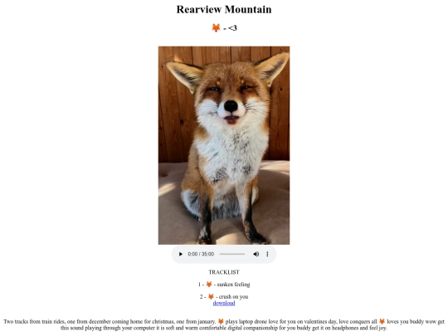Select the "crush on you" track title

pyautogui.click(x=233, y=296)
